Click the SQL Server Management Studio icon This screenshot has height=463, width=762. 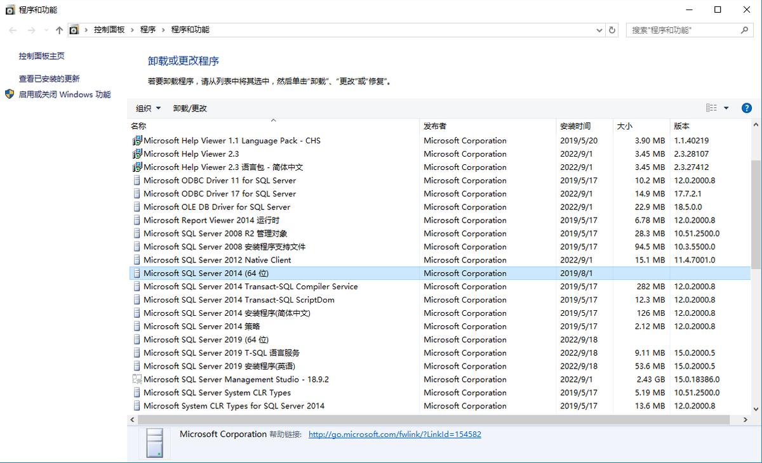pyautogui.click(x=137, y=380)
